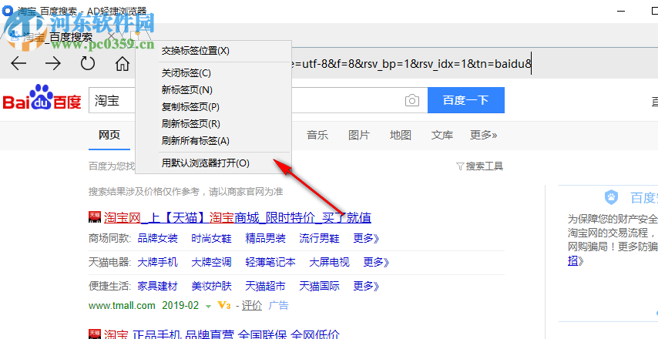The height and width of the screenshot is (339, 658).
Task: Open the 淘宝网_上【天猫】淘宝商城 result link
Action: tap(237, 217)
